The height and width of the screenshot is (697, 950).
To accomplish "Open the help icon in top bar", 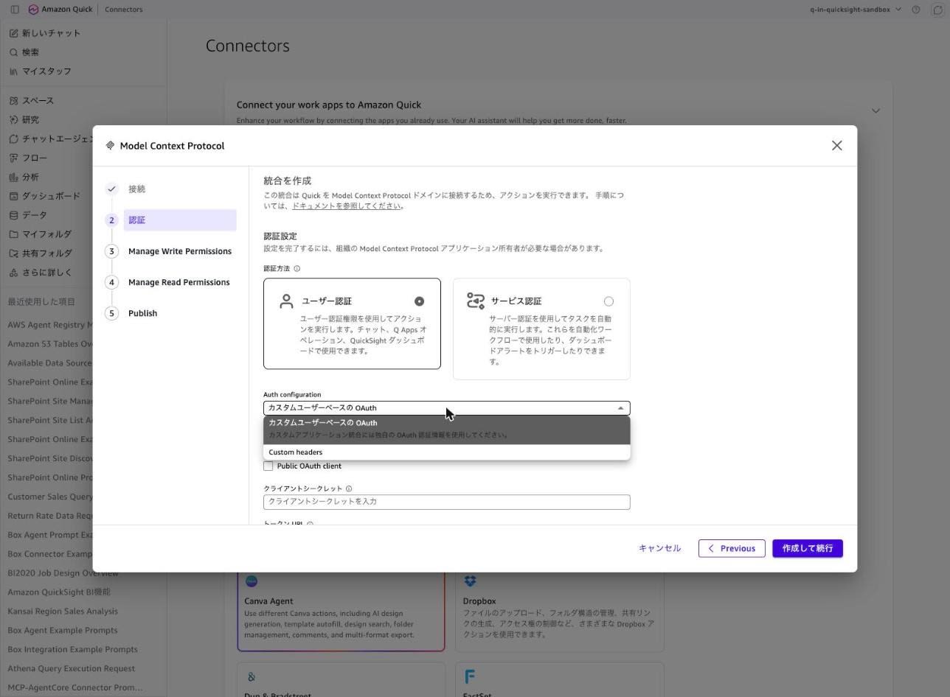I will click(x=916, y=10).
